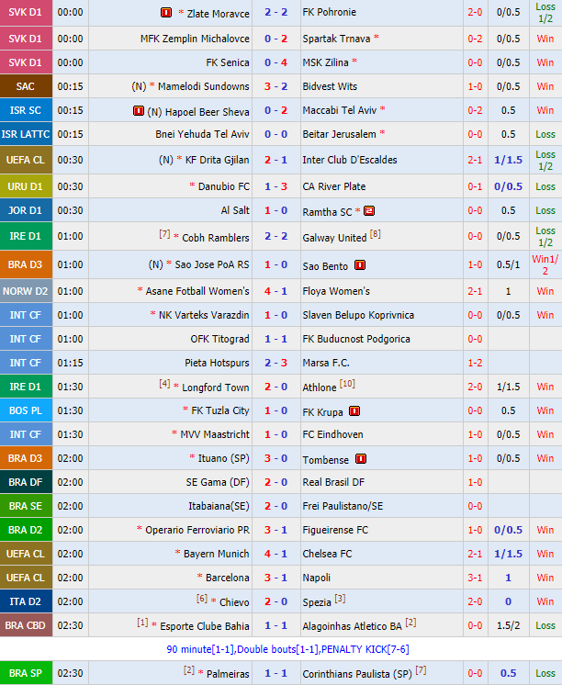
Task: Click Mamelodi Sundowns team name
Action: pyautogui.click(x=204, y=86)
